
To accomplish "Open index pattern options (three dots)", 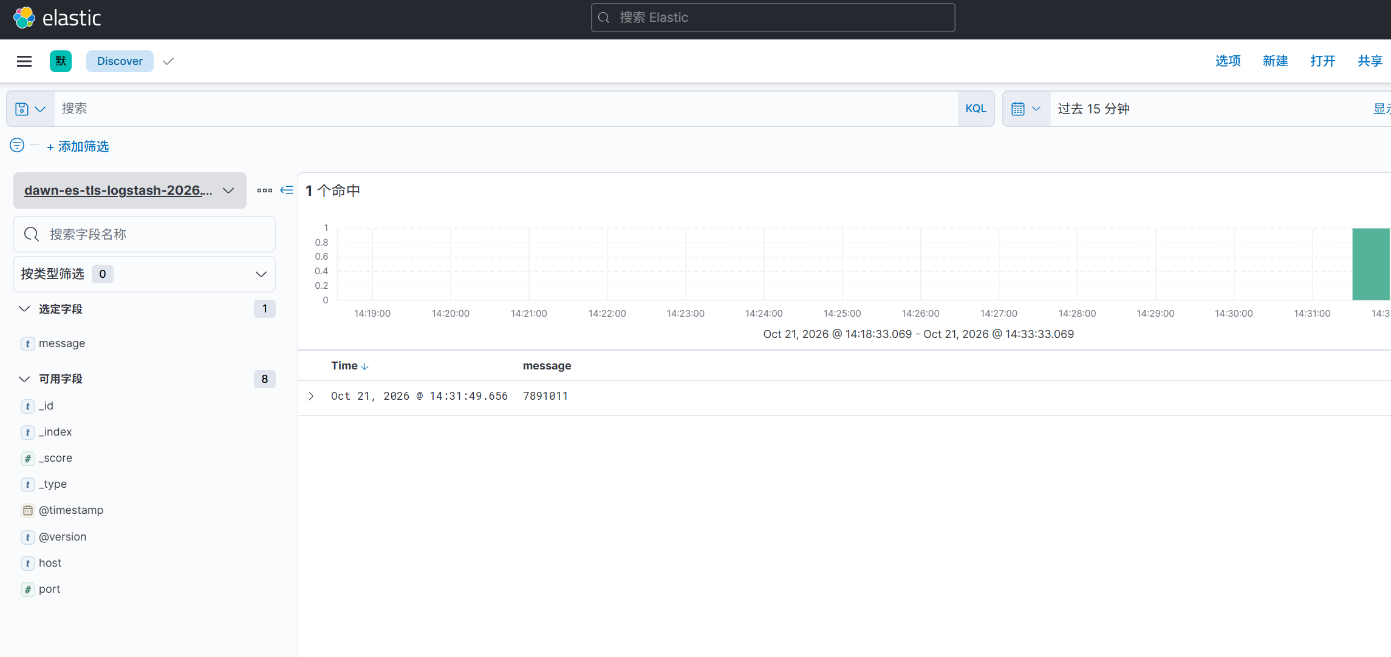I will 265,190.
